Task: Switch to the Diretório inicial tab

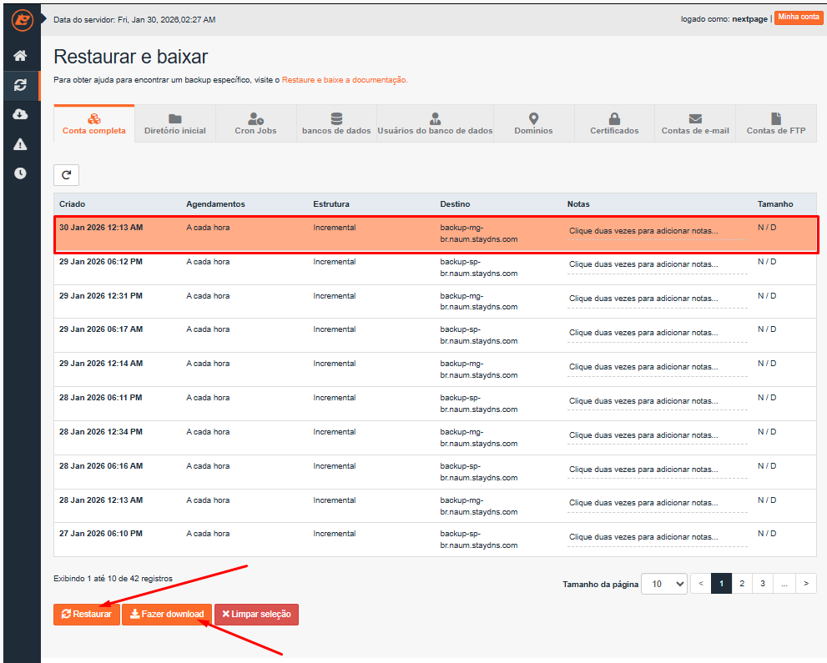Action: tap(174, 123)
